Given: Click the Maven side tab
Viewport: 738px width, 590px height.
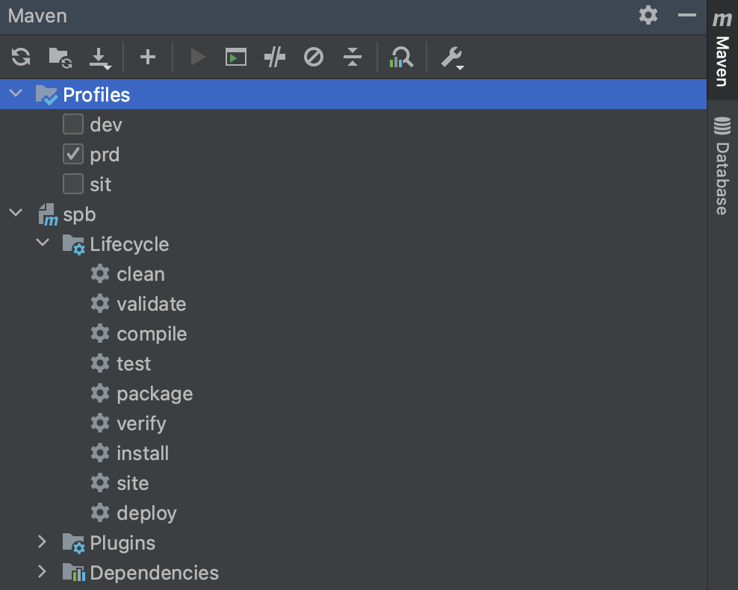Looking at the screenshot, I should coord(722,51).
